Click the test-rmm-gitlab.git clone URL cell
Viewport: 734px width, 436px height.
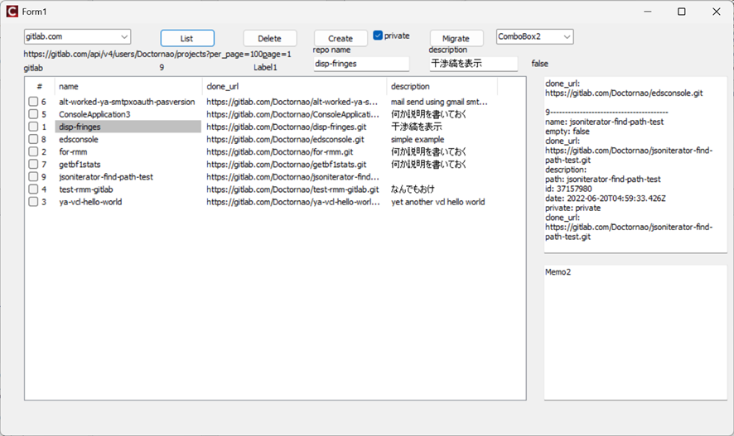pos(292,189)
